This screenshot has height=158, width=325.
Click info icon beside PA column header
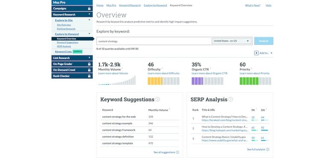pyautogui.click(x=257, y=109)
